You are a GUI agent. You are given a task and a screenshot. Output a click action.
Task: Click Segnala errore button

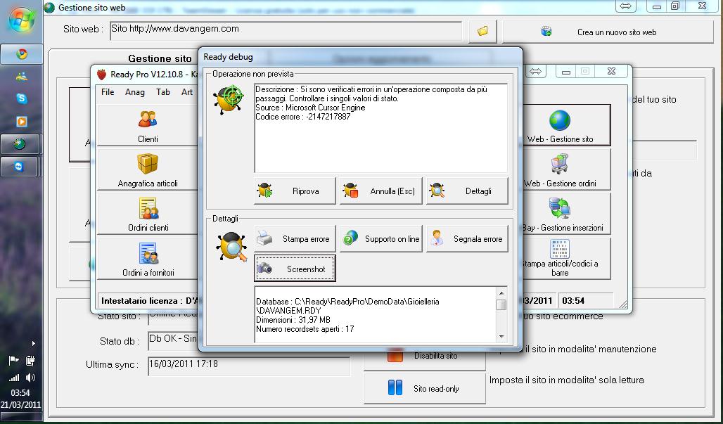coord(467,239)
